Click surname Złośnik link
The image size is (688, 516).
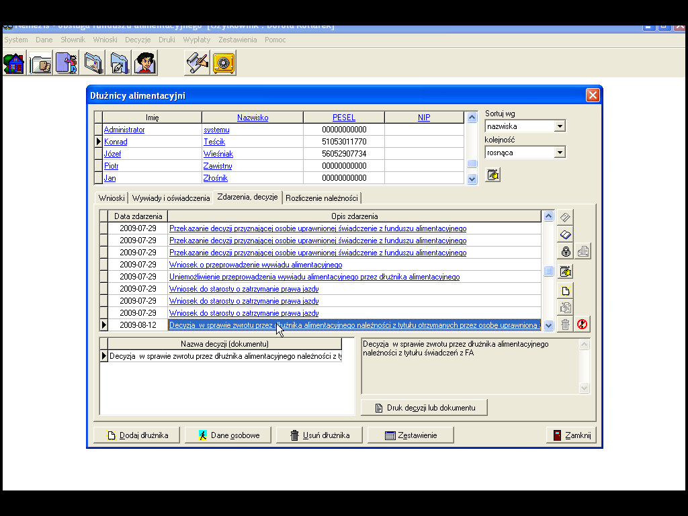point(216,178)
